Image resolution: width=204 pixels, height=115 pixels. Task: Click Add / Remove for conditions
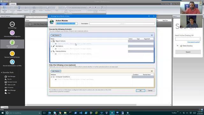click(56, 71)
